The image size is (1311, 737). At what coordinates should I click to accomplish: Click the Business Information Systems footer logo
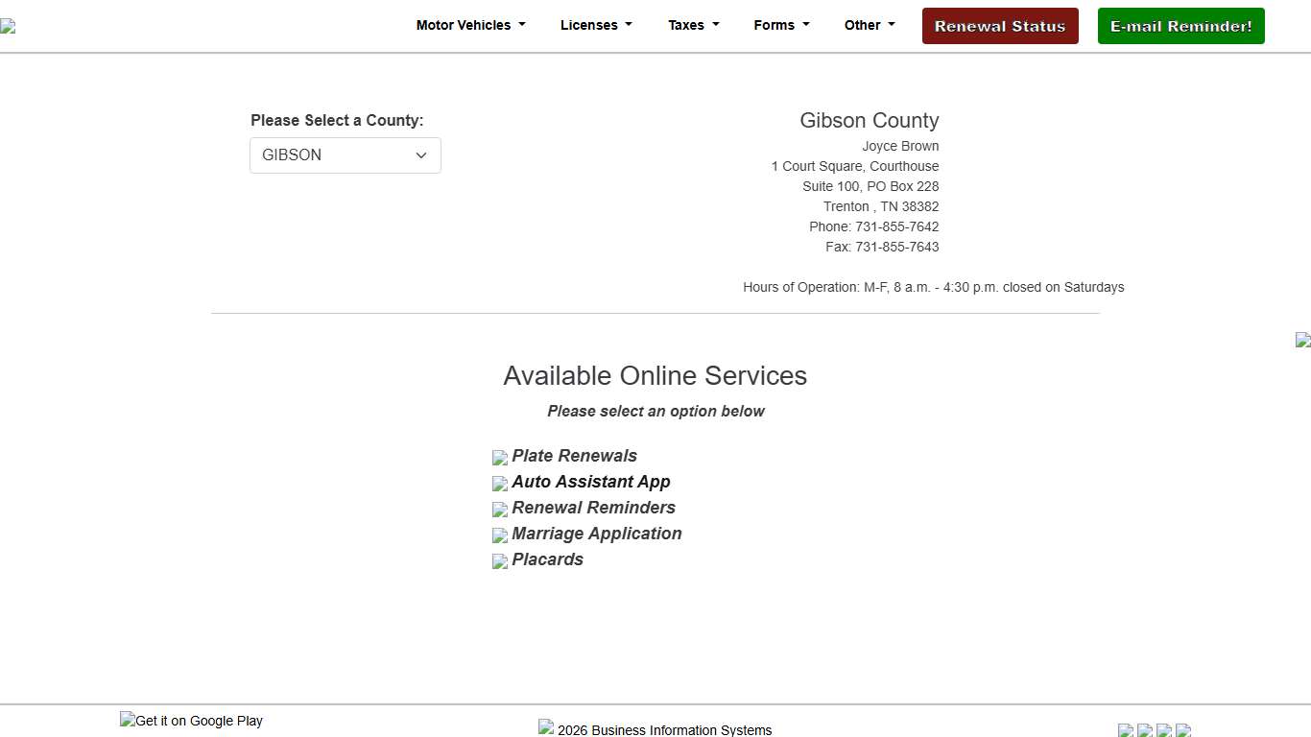546,727
